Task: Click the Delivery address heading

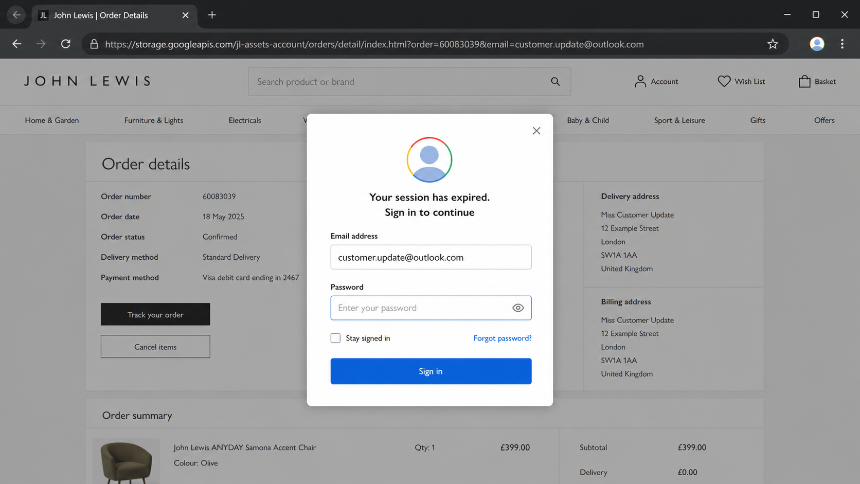Action: coord(630,196)
